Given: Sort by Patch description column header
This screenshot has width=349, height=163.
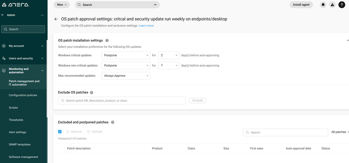Looking at the screenshot, I should point(79,148).
